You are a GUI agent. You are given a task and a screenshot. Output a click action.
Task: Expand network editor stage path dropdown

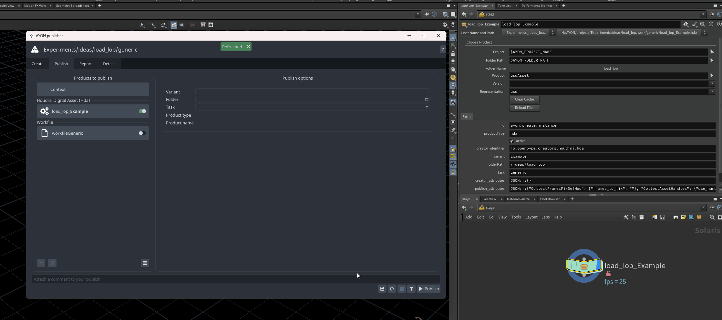pos(703,208)
